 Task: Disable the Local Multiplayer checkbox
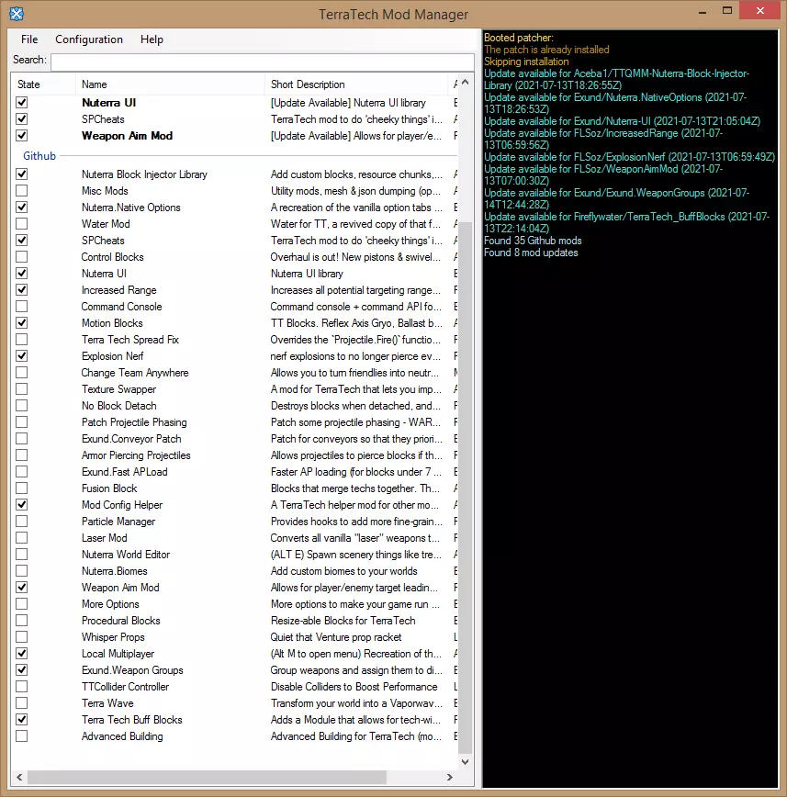pos(22,654)
